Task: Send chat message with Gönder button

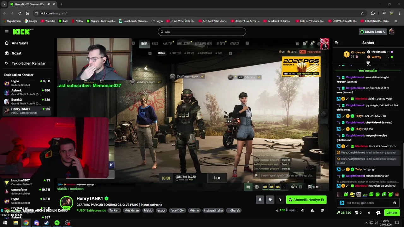Action: (392, 213)
